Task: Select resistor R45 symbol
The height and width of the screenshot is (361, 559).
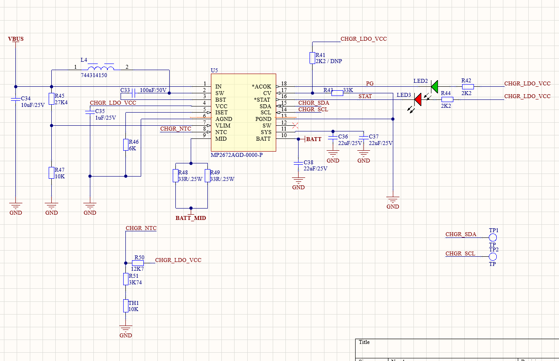Action: click(x=51, y=99)
